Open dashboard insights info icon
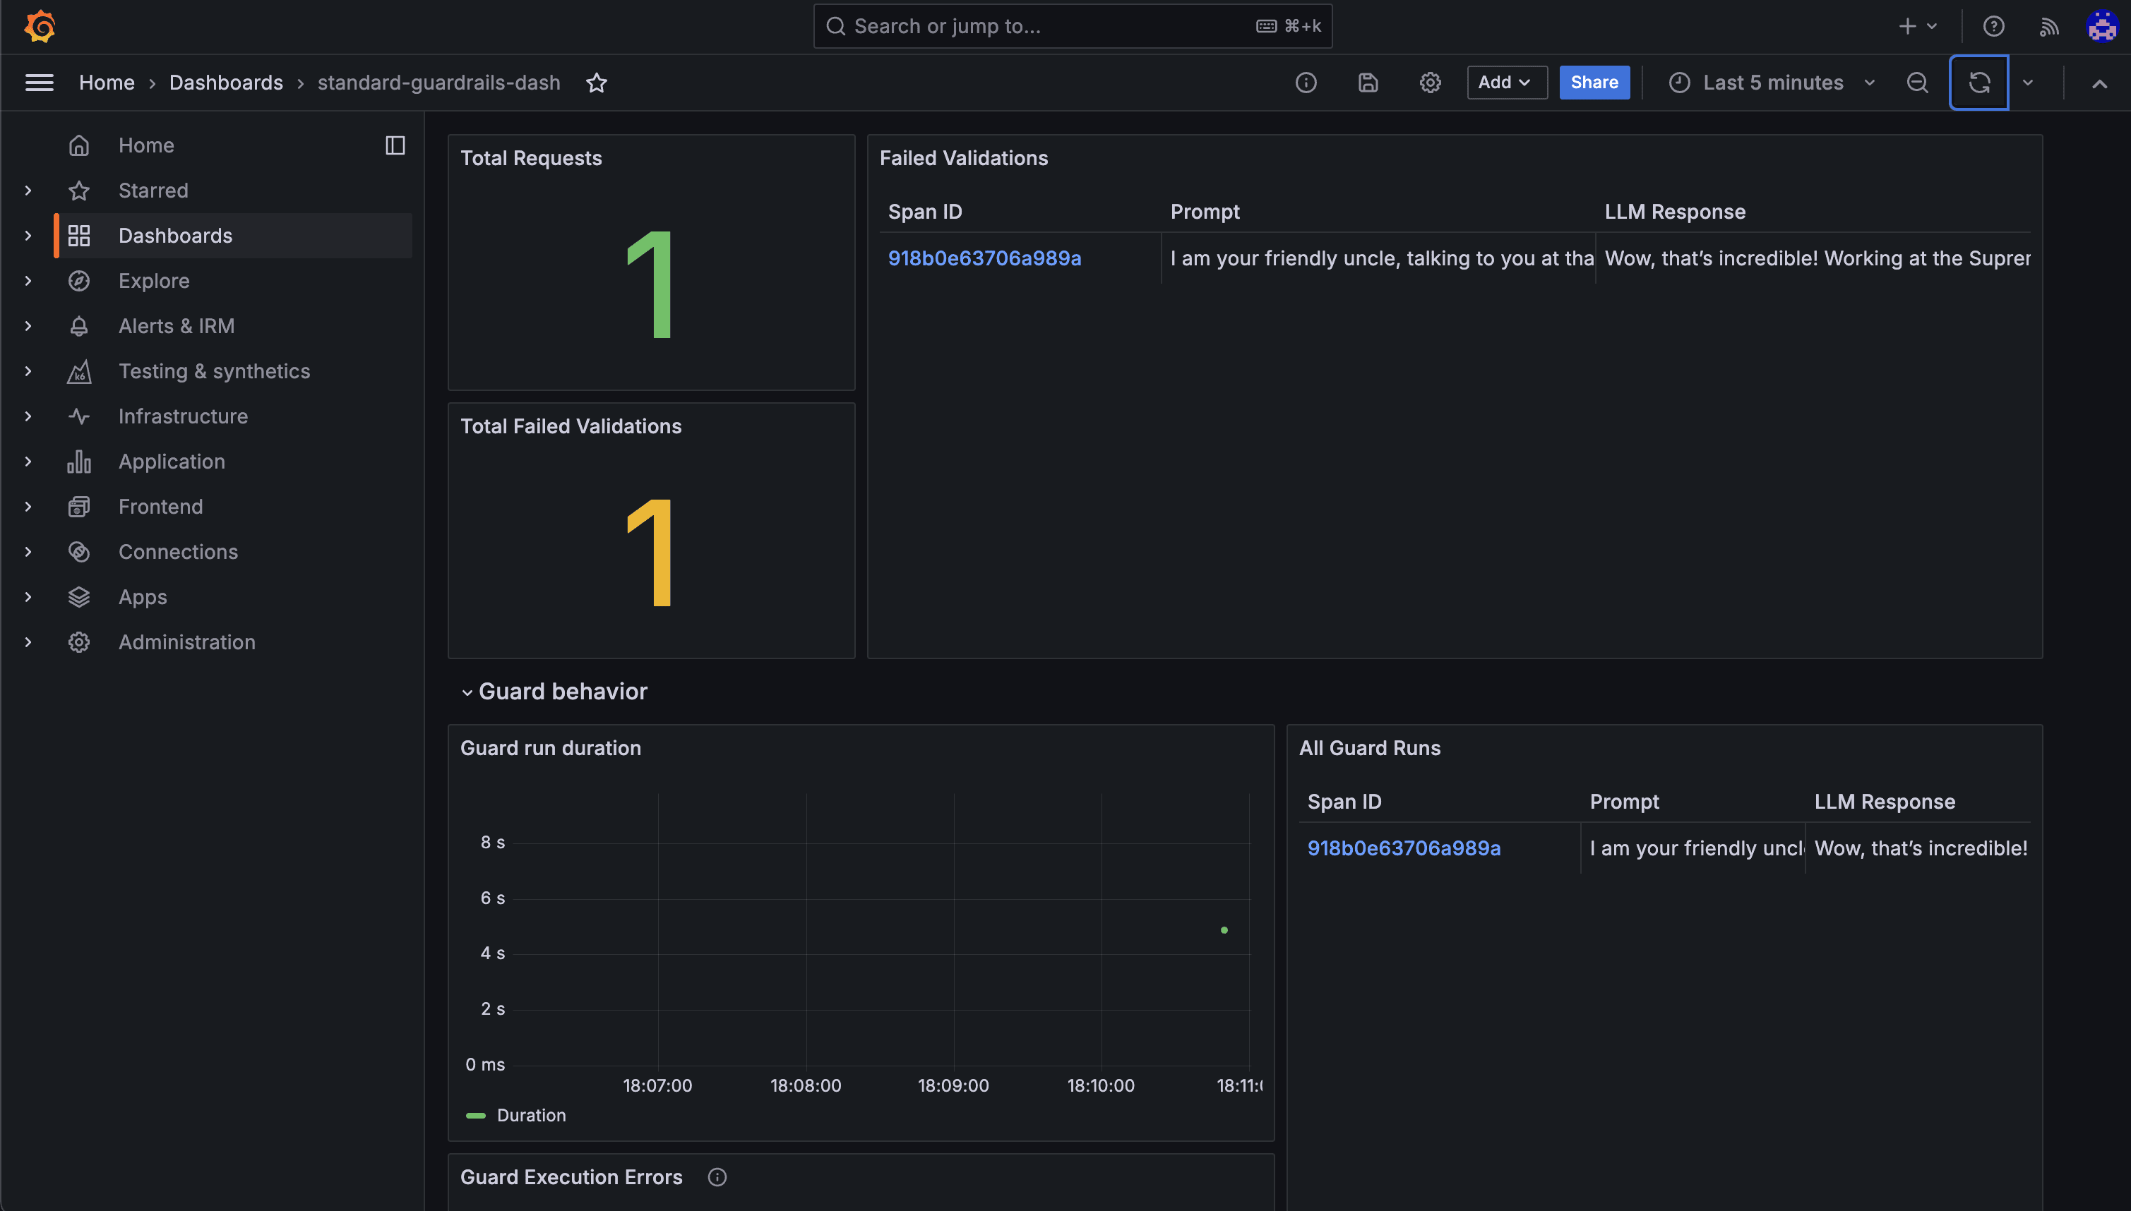Image resolution: width=2131 pixels, height=1211 pixels. (x=1306, y=83)
